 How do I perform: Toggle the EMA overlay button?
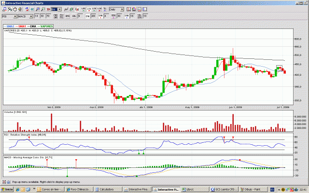pos(87,16)
